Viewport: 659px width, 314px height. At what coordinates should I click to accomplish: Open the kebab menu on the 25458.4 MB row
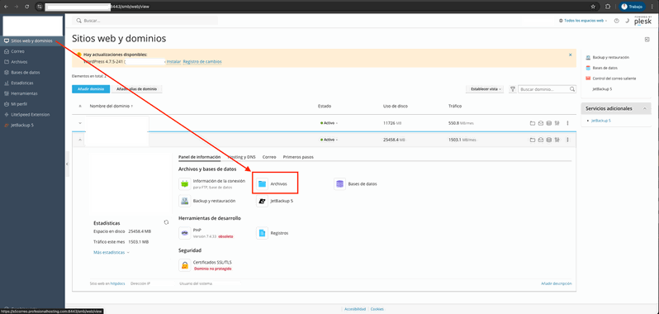567,140
